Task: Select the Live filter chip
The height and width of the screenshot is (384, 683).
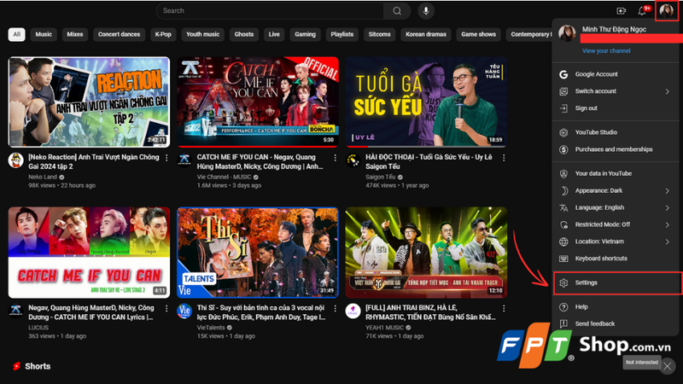Action: [x=274, y=34]
